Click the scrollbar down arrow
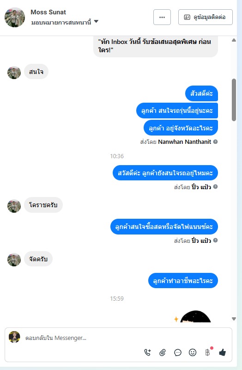Image resolution: width=242 pixels, height=370 pixels. point(234,319)
